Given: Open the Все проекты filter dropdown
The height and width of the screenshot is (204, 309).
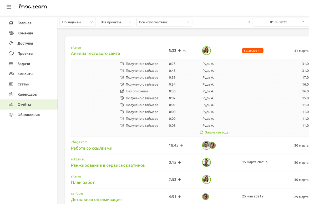Looking at the screenshot, I should point(116,22).
